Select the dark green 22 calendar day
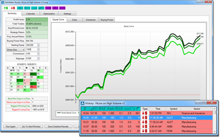220x137 pixels. (x=33, y=74)
